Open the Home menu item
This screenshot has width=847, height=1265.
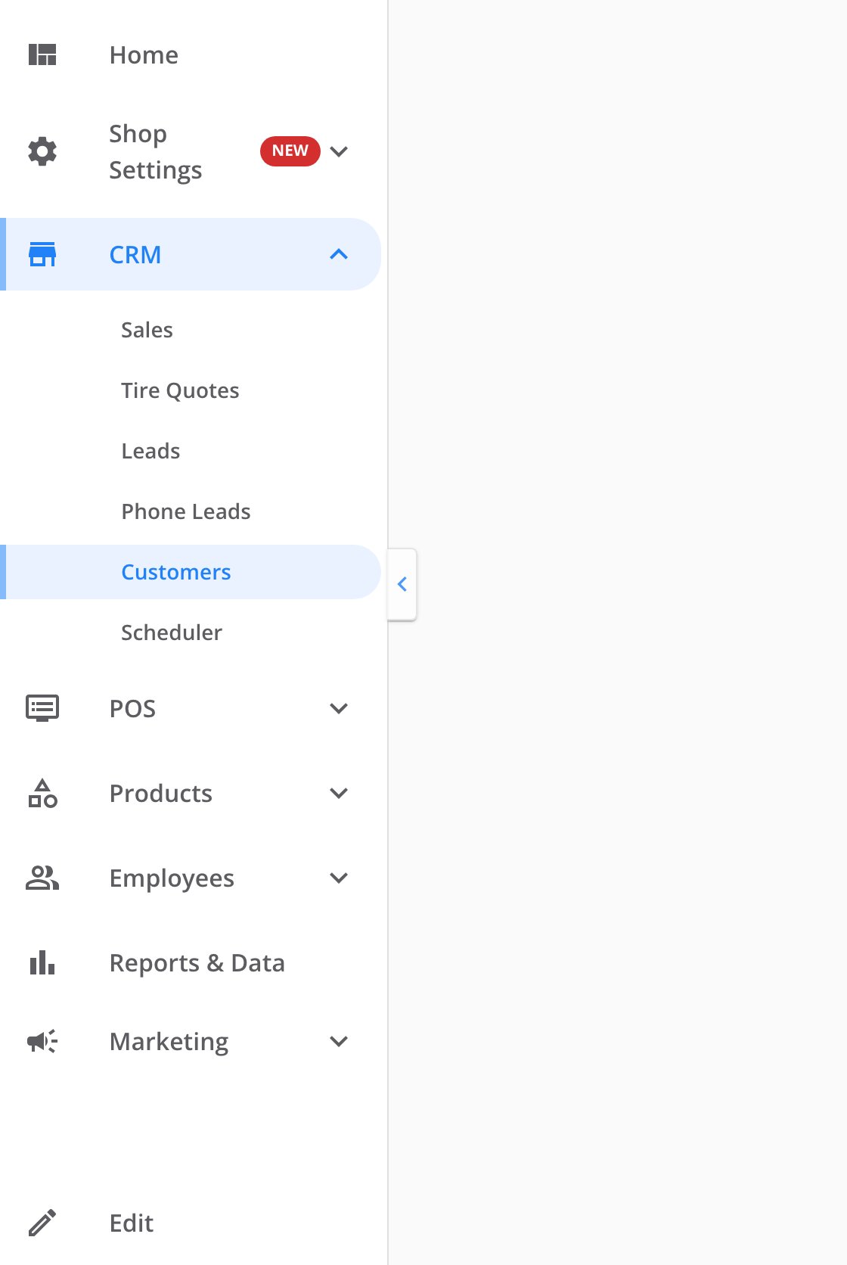tap(144, 55)
